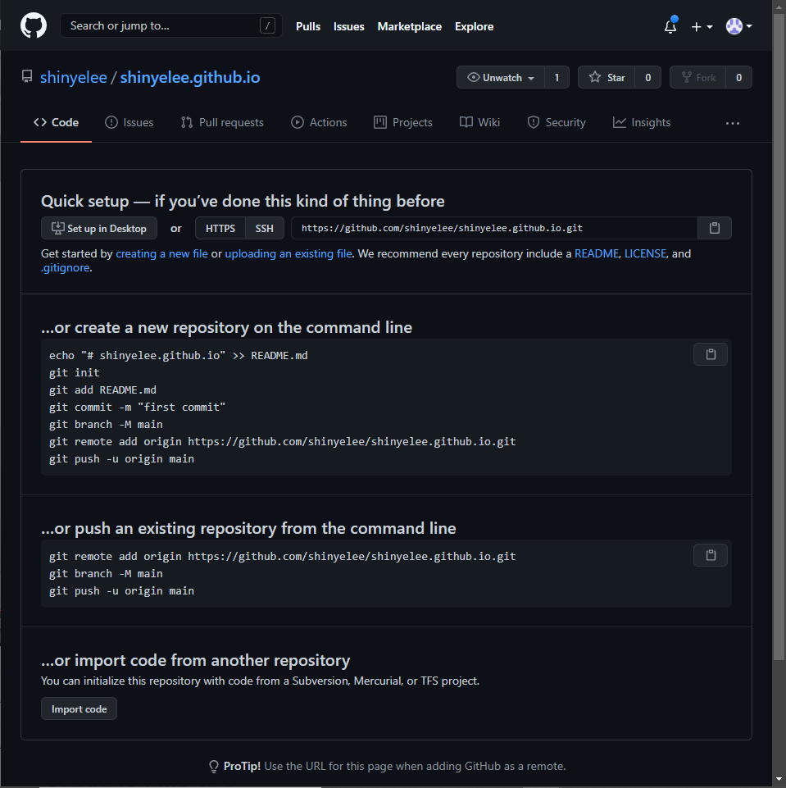This screenshot has height=788, width=786.
Task: Open the watchers count of 1
Action: click(x=557, y=77)
